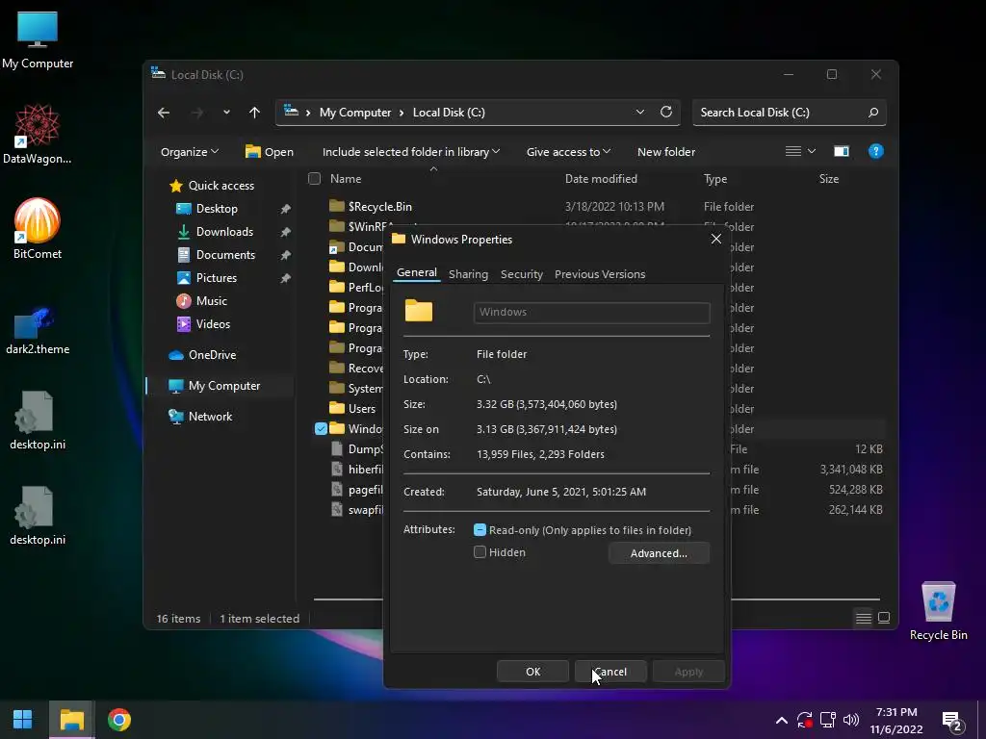Open DataWagon desktop shortcut
The image size is (986, 739).
[38, 134]
